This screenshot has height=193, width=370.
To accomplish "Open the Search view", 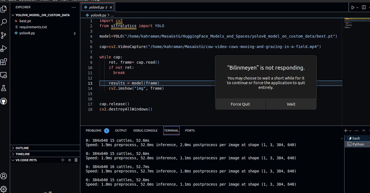I will (4, 22).
